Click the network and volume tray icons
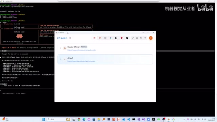Viewport: 217px width, 122px height. 204,119
